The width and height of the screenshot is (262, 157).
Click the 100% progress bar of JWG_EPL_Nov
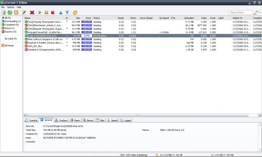[86, 46]
